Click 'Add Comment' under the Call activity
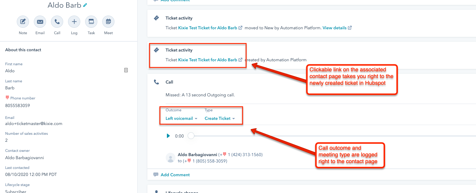 (x=175, y=175)
